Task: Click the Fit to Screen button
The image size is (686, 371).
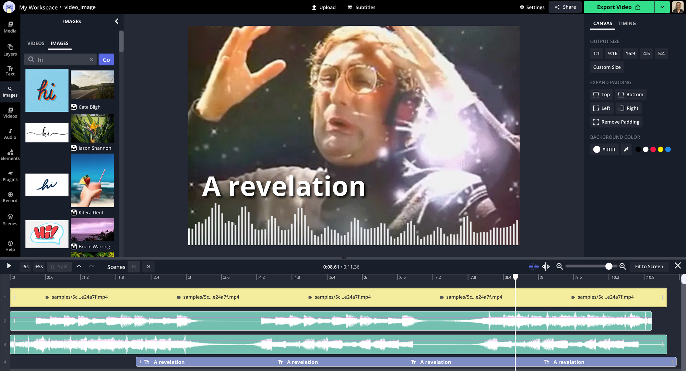Action: (649, 267)
